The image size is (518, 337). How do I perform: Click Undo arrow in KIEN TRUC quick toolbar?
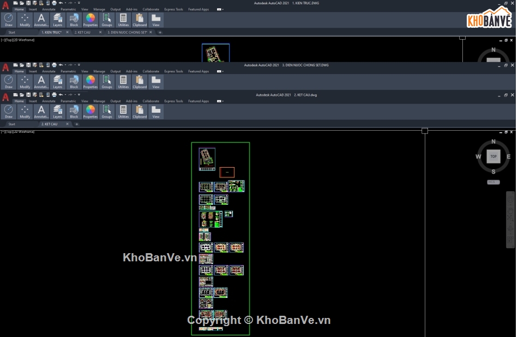click(x=61, y=3)
